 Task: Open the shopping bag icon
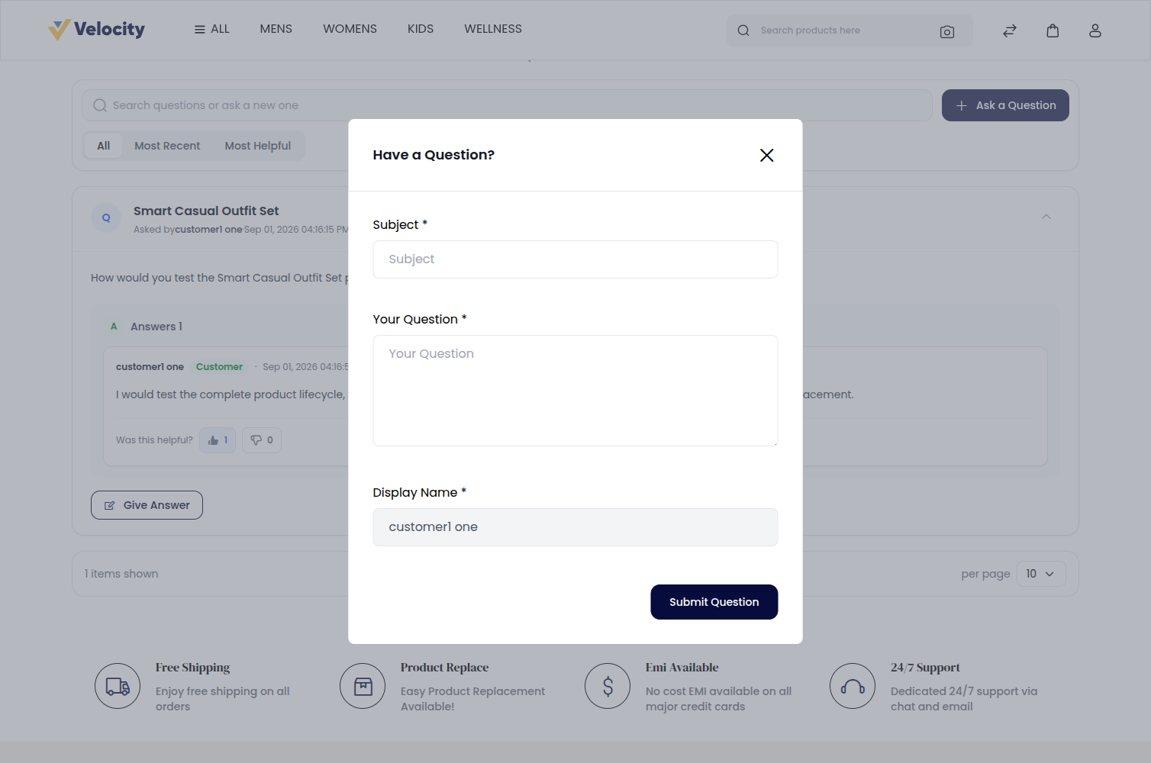click(x=1053, y=31)
